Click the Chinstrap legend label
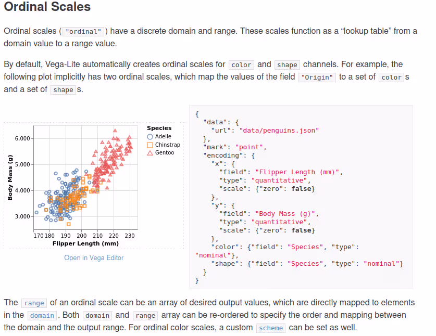Screen dimensions: 436x336 click(x=167, y=145)
